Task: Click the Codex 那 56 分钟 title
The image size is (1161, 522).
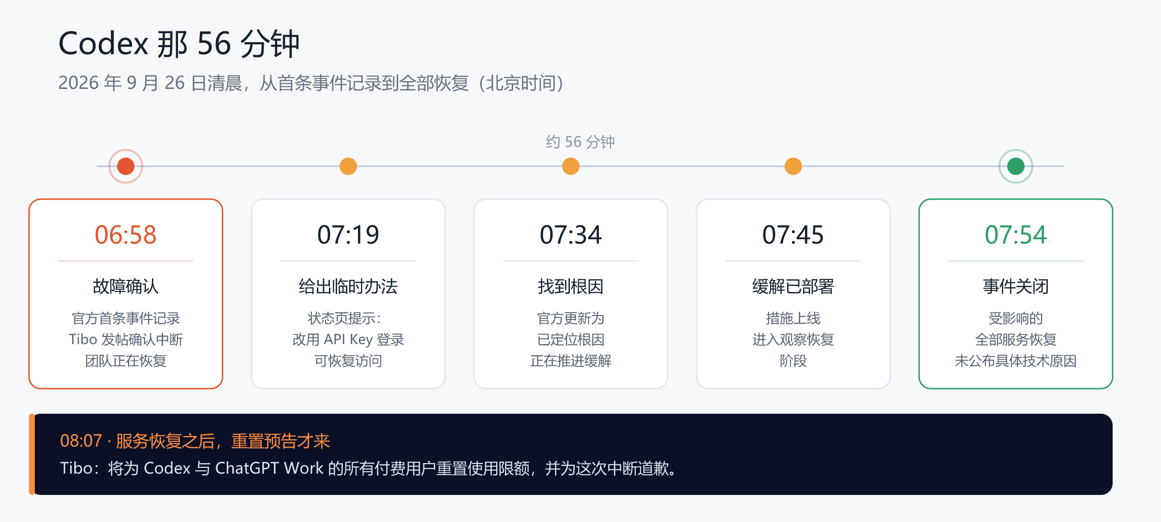Action: point(179,43)
